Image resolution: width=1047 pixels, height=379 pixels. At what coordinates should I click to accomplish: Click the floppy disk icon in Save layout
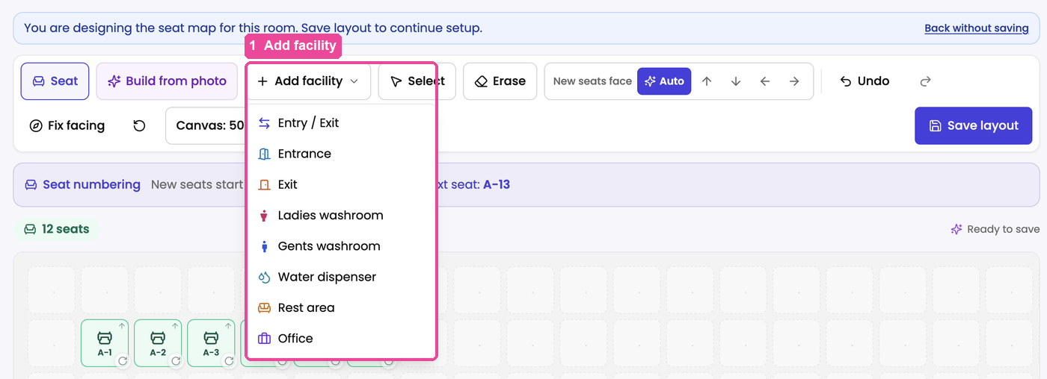(935, 125)
